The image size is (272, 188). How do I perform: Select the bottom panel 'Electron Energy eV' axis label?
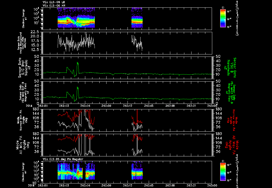click(x=24, y=172)
